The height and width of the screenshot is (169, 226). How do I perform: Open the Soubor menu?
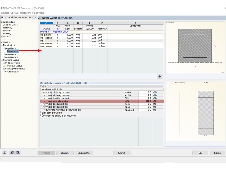5,13
